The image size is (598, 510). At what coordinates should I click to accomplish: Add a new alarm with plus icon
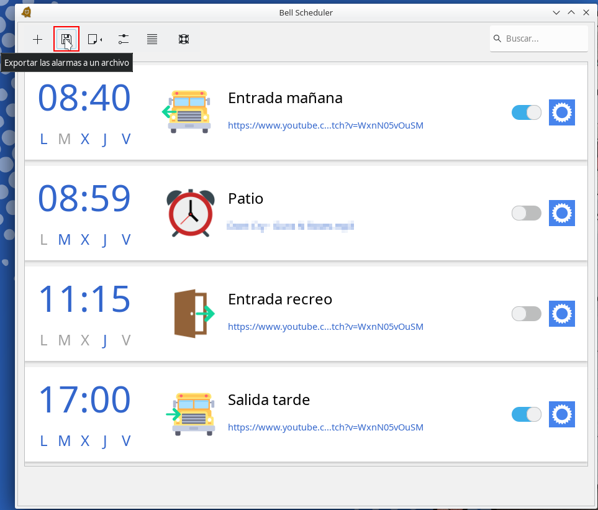[x=38, y=40]
